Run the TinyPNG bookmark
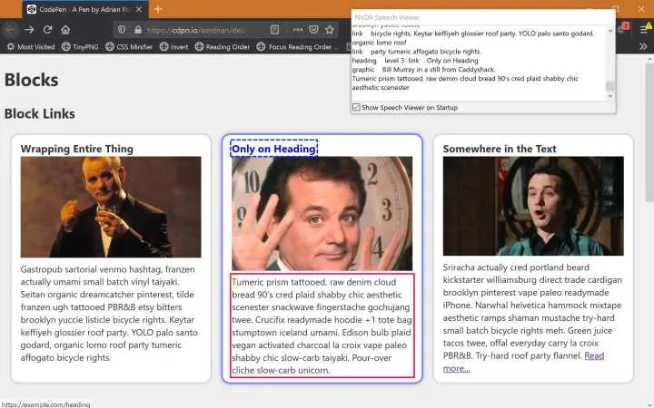654x408 pixels. coord(80,47)
